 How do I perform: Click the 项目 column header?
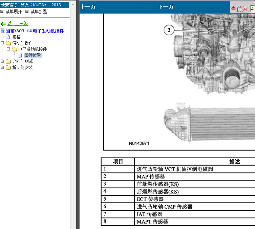(118, 162)
